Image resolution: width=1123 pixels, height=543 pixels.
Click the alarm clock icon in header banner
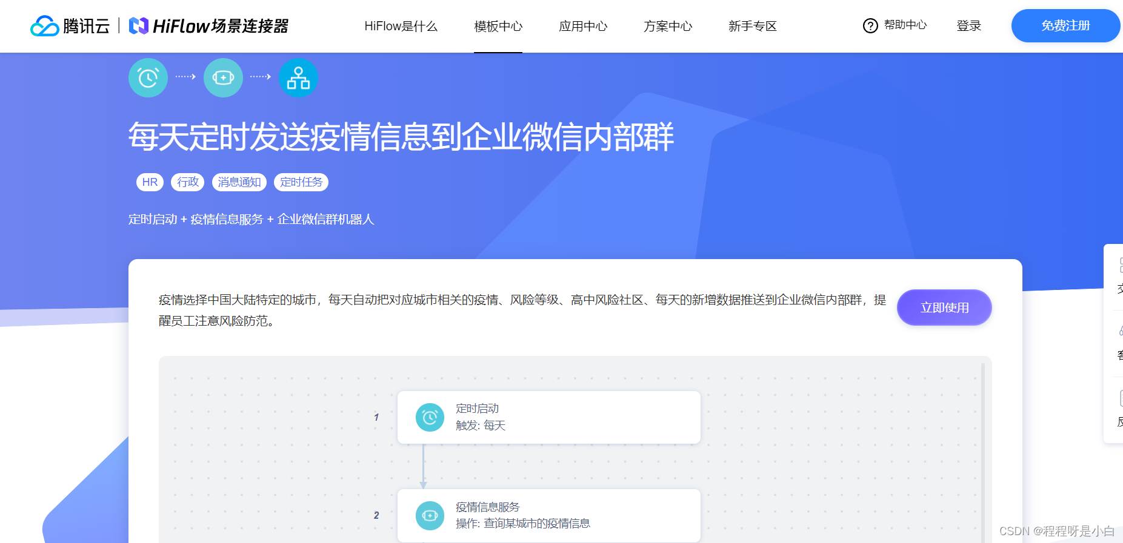(x=148, y=77)
